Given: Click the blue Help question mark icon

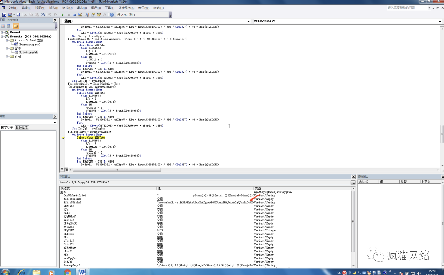Looking at the screenshot, I should click(112, 15).
